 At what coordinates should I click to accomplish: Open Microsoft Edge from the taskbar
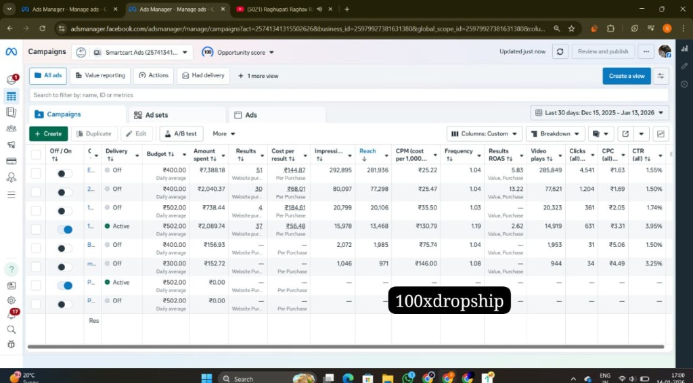pyautogui.click(x=349, y=378)
